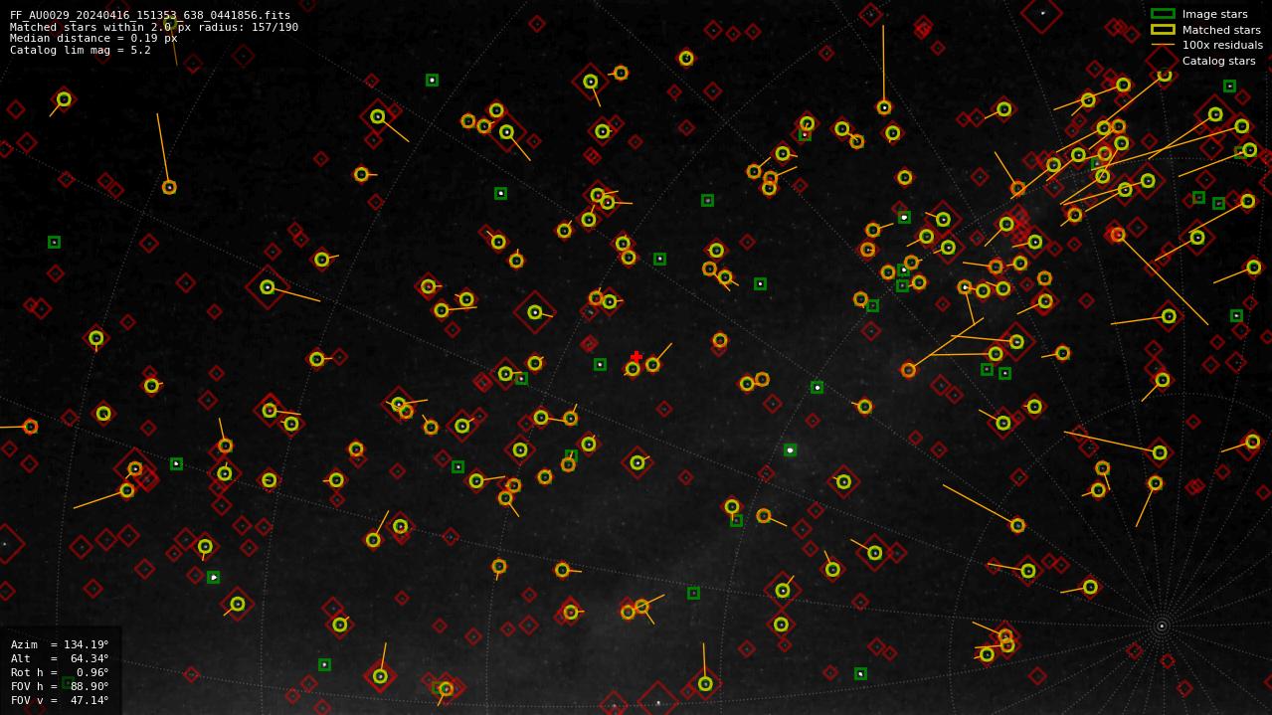Click the point where grid lines converge
The height and width of the screenshot is (715, 1272).
tap(1161, 626)
